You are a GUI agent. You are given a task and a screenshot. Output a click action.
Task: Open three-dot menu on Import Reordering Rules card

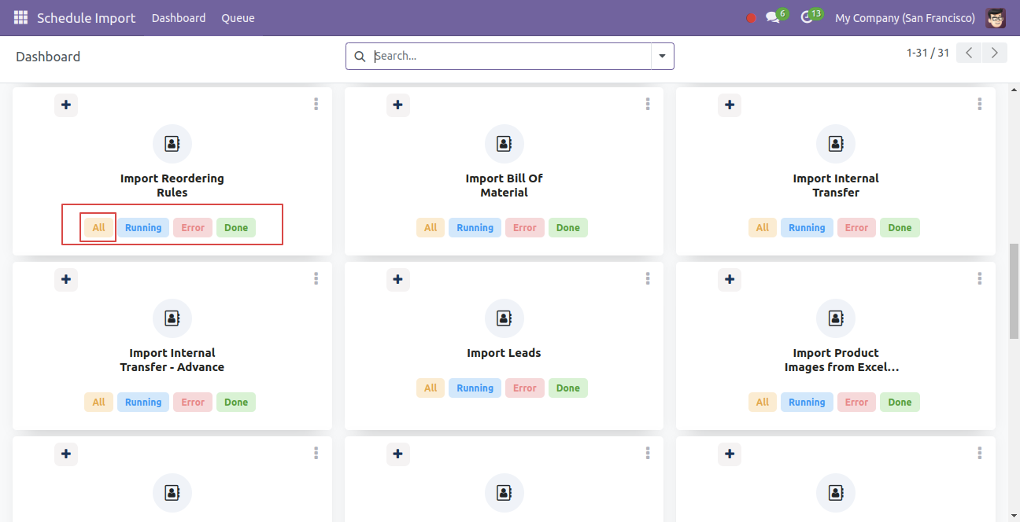316,104
